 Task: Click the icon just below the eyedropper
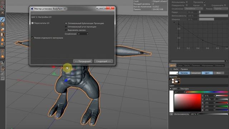click(x=3, y=68)
